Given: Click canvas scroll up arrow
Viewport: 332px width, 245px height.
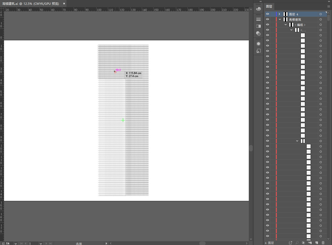Looking at the screenshot, I should point(251,10).
